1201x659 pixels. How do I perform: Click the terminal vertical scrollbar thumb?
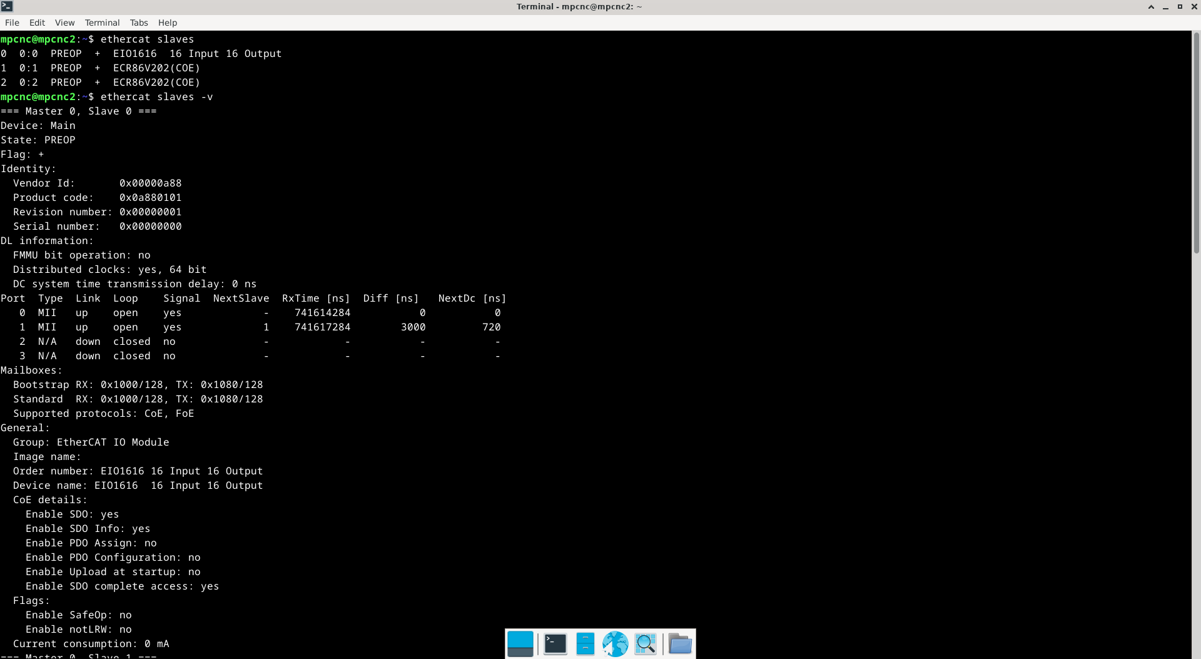[1196, 143]
